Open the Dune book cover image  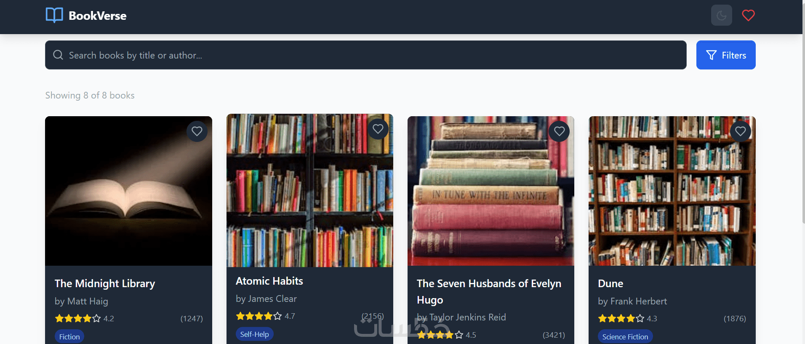[672, 191]
